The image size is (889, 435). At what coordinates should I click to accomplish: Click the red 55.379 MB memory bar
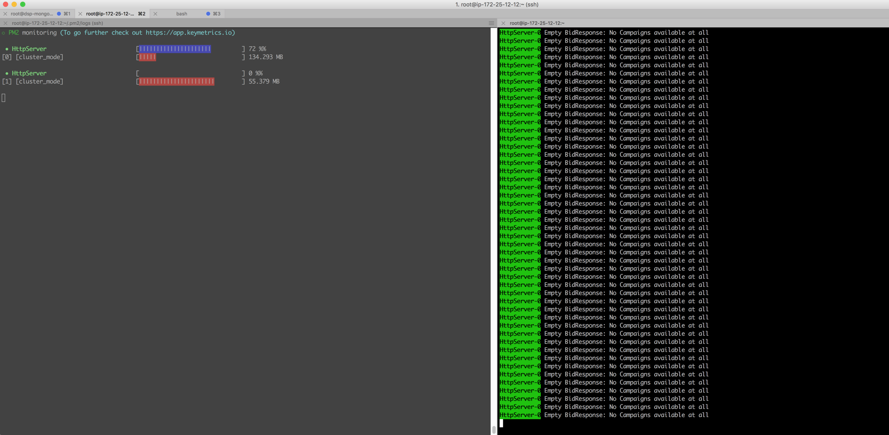pos(177,82)
